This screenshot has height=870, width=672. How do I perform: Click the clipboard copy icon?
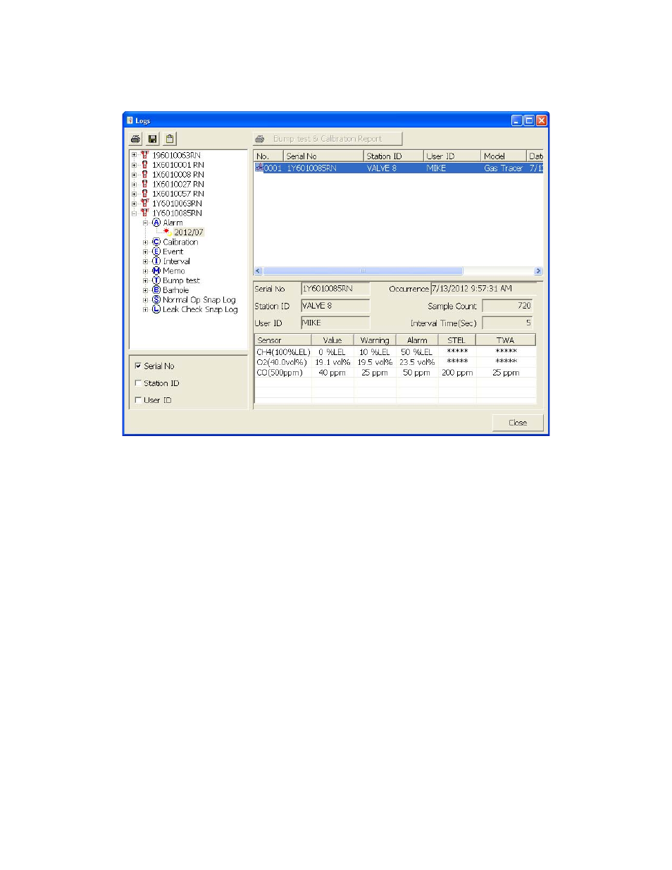[169, 139]
